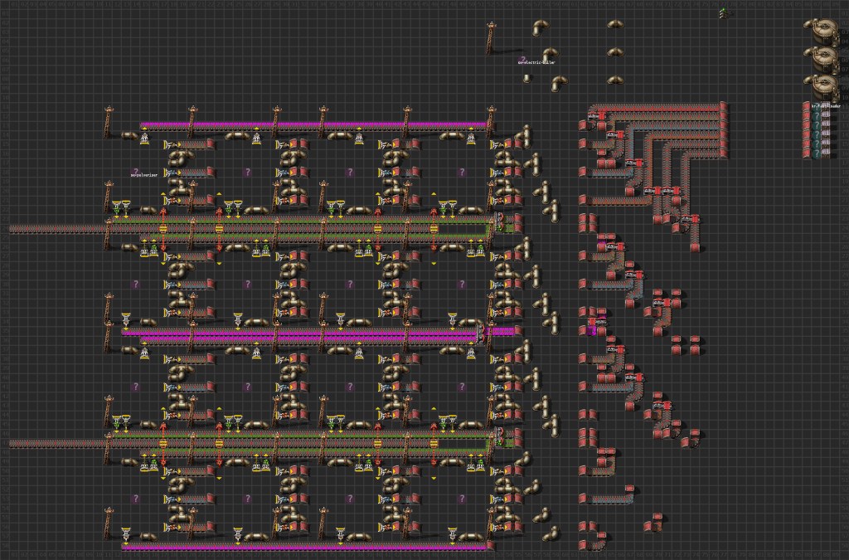Click the small magenta entity in right belt cluster
The width and height of the screenshot is (849, 560).
[x=592, y=330]
